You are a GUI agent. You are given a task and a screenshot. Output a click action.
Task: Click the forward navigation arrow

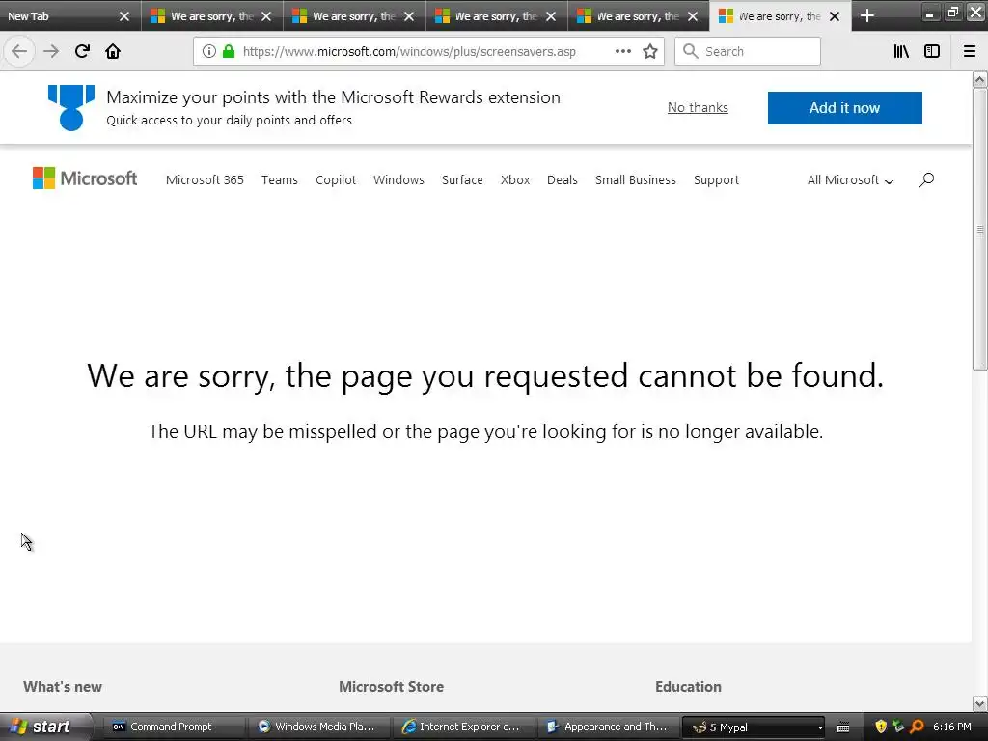coord(51,51)
